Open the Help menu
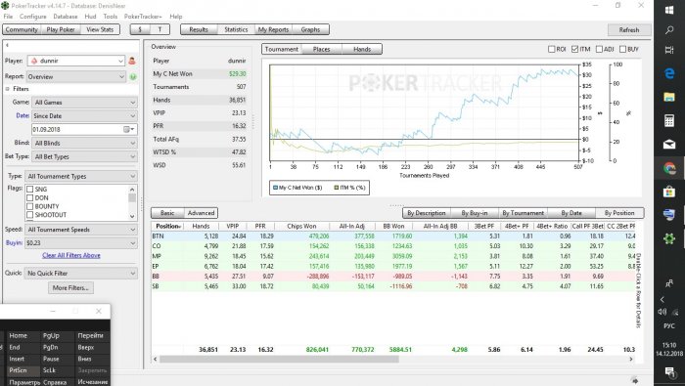 click(176, 17)
